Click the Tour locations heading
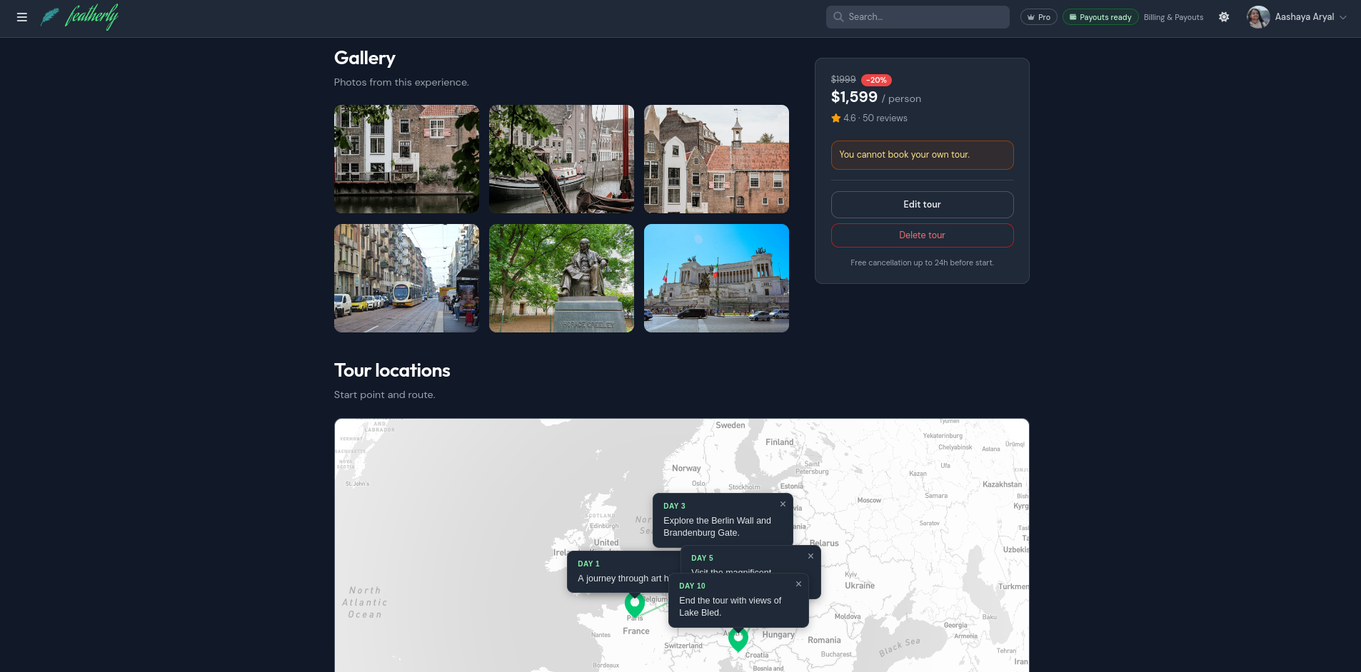The height and width of the screenshot is (672, 1361). [392, 370]
